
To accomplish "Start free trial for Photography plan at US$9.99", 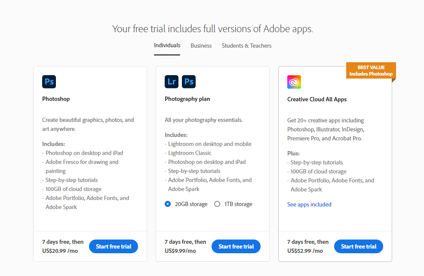I will 236,246.
